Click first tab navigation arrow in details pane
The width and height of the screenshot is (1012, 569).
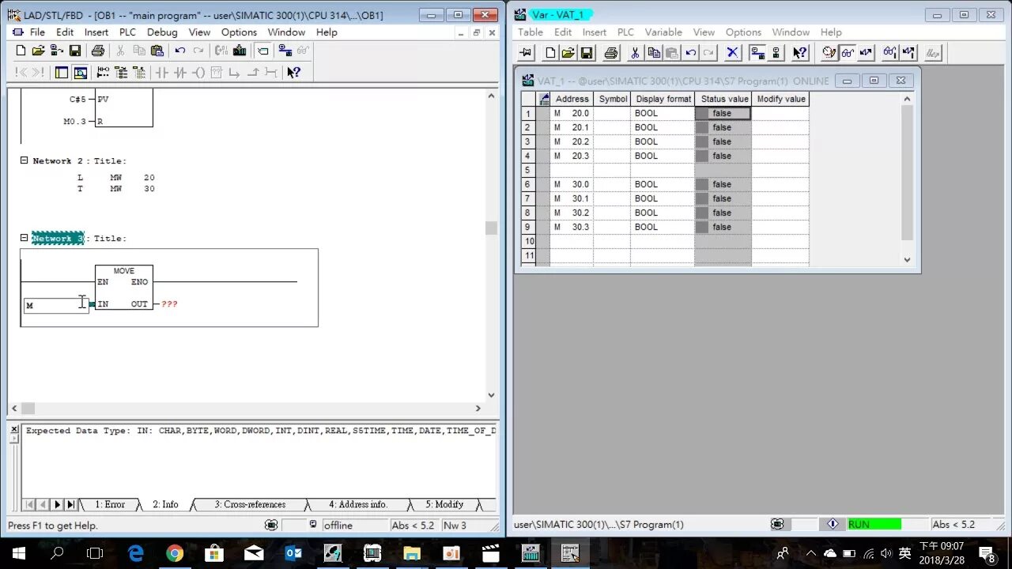(x=29, y=504)
